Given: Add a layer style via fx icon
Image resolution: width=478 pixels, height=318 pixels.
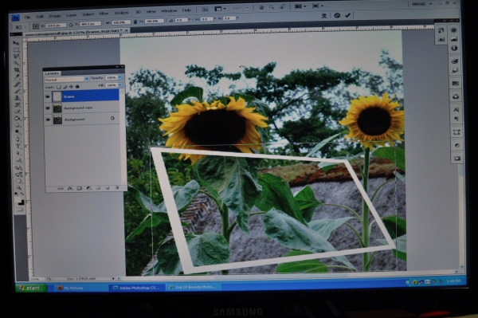Looking at the screenshot, I should tap(70, 188).
